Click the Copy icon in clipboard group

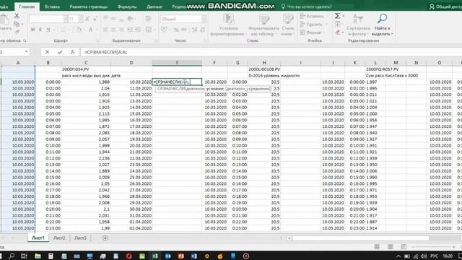[x=17, y=24]
